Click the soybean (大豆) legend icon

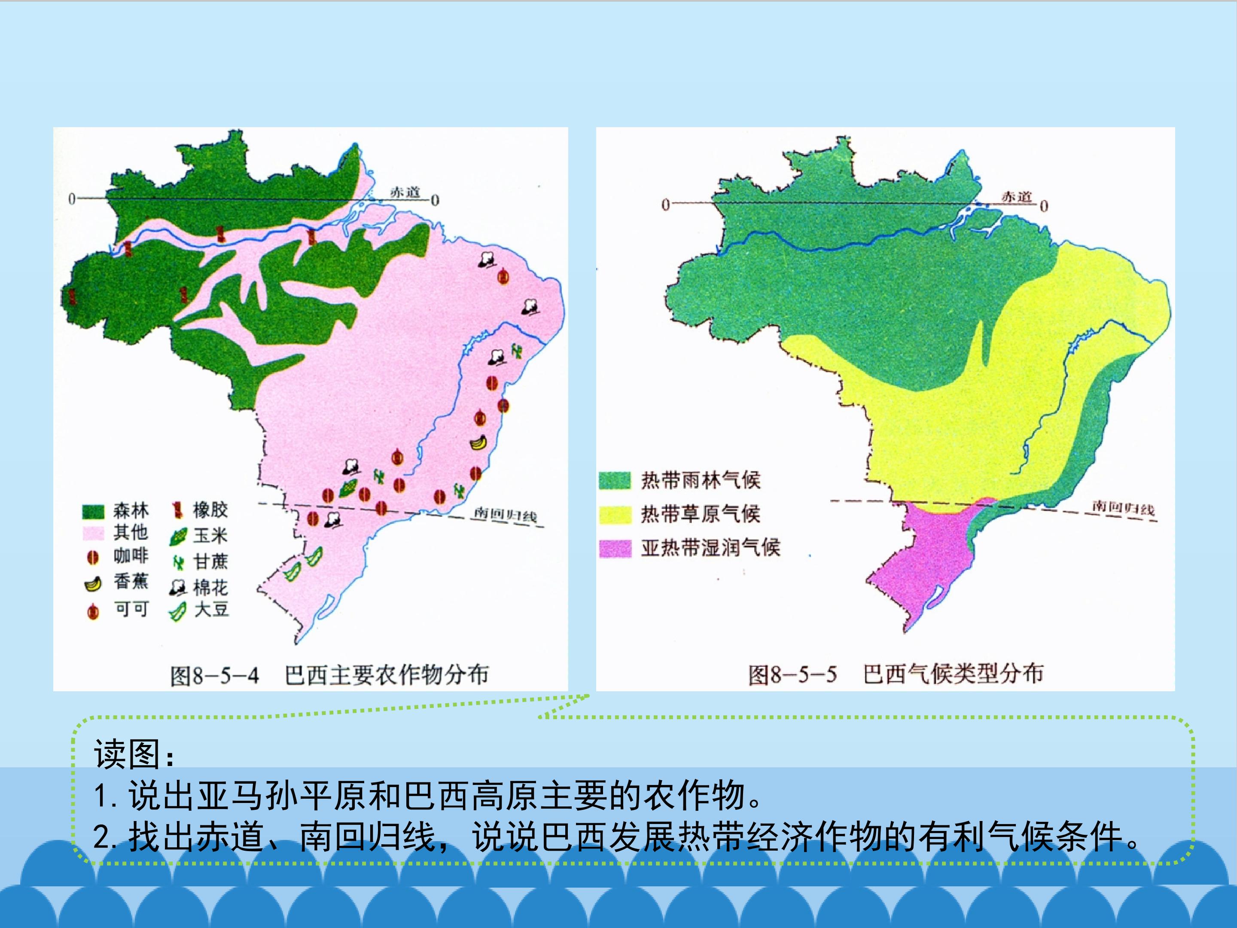178,611
